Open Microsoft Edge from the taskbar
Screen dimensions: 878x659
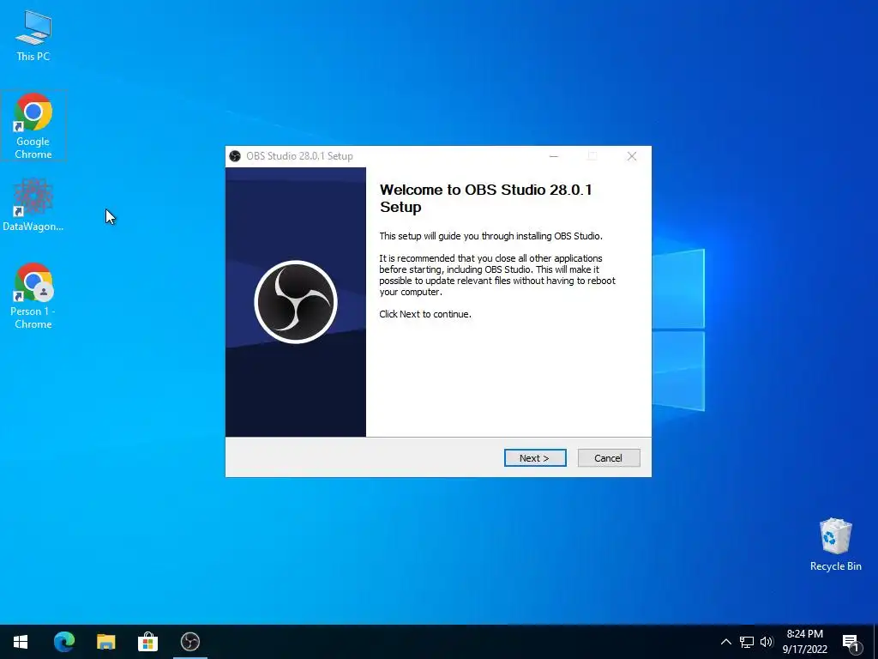tap(63, 642)
